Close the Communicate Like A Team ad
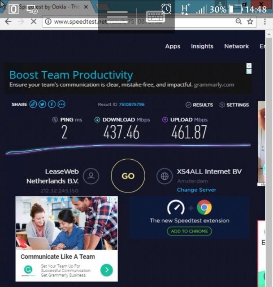 (115, 199)
